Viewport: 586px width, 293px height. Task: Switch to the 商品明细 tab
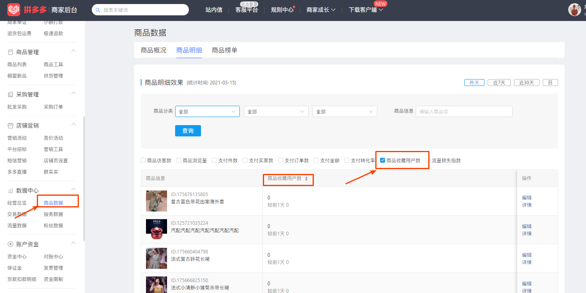click(189, 50)
